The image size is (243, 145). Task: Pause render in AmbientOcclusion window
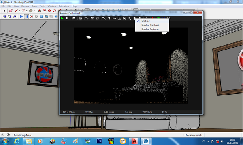[x=67, y=19]
